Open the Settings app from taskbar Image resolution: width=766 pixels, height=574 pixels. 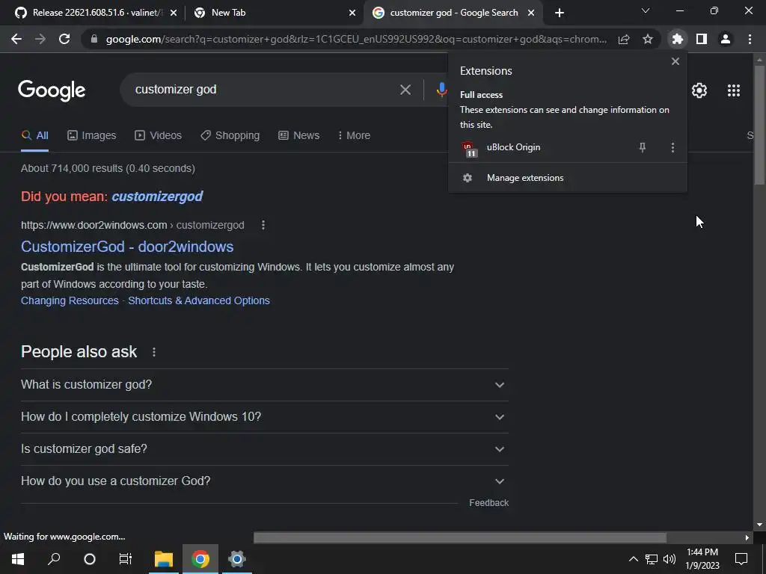click(237, 559)
